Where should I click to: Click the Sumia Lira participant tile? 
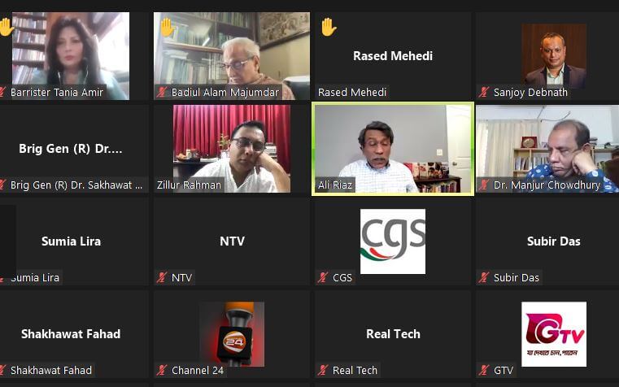[x=71, y=241]
